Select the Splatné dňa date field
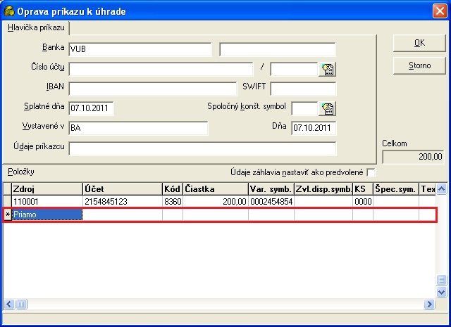Viewport: 451px width, 327px height. (91, 108)
